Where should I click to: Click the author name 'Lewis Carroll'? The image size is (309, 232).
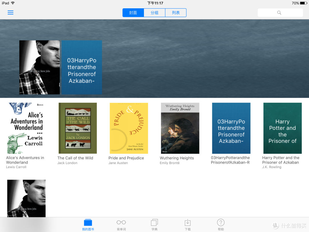tap(16, 167)
